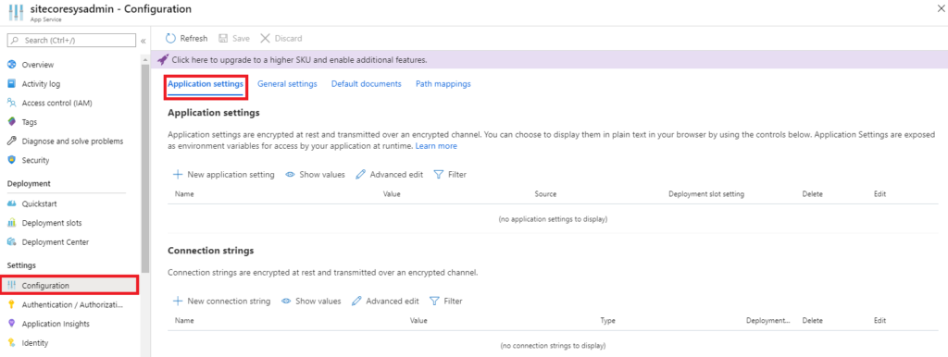
Task: Open Diagnose and solve problems
Action: pyautogui.click(x=72, y=141)
